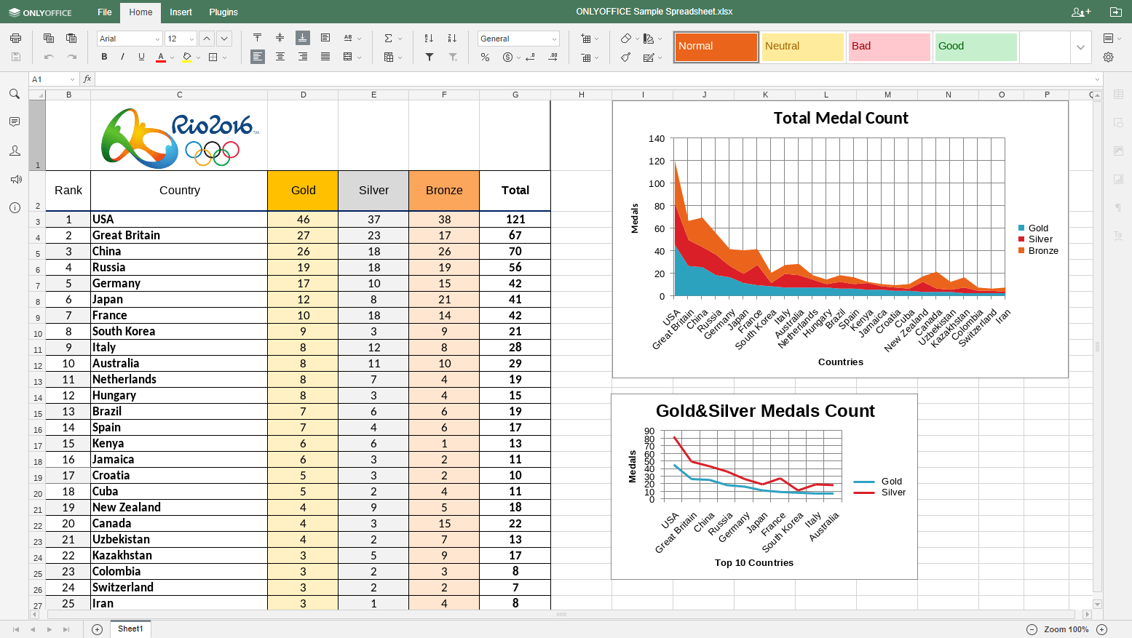The image size is (1132, 638).
Task: Click the Paste icon
Action: pos(71,39)
